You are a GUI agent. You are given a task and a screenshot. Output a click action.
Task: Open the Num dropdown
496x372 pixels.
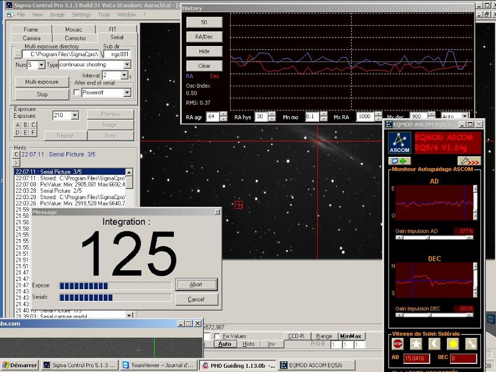41,65
